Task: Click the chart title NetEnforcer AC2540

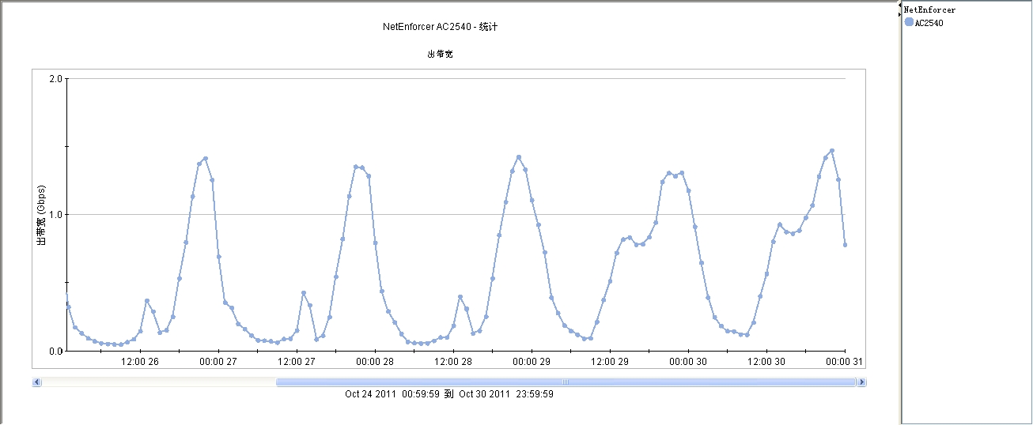Action: (440, 27)
